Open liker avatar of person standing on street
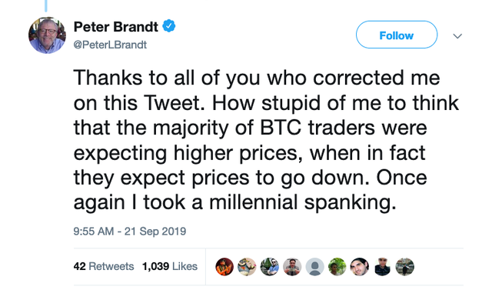The height and width of the screenshot is (290, 492). (x=405, y=267)
